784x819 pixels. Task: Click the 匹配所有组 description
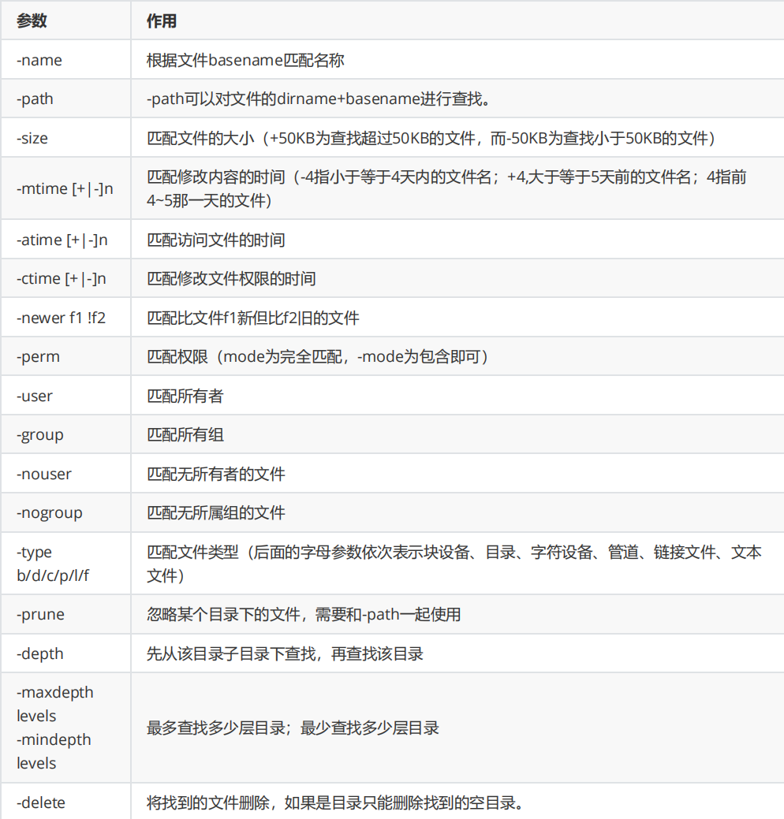click(185, 434)
